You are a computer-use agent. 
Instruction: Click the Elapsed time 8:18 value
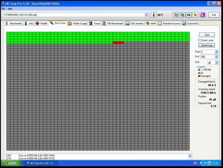point(213,106)
